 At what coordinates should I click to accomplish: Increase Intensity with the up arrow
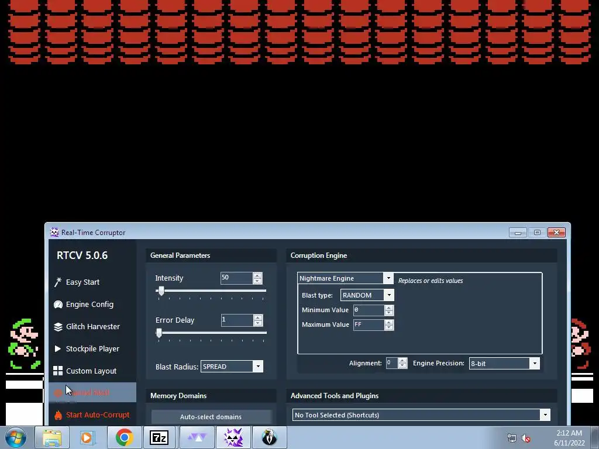(x=257, y=275)
